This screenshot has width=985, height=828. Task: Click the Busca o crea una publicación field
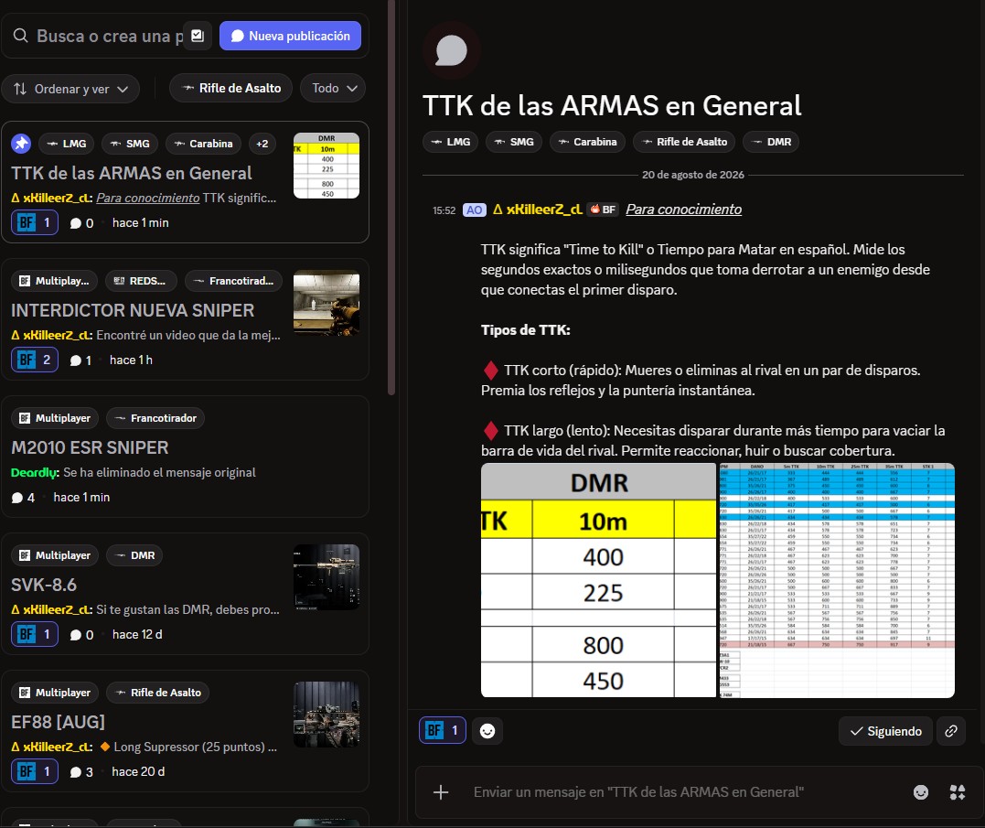pyautogui.click(x=110, y=36)
